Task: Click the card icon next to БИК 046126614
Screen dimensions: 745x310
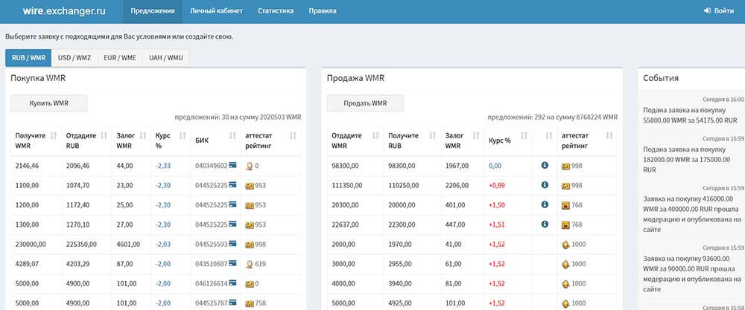Action: 232,283
